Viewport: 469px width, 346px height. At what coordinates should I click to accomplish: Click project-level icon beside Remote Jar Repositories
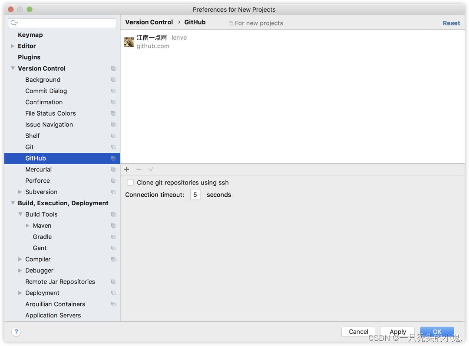tap(113, 282)
